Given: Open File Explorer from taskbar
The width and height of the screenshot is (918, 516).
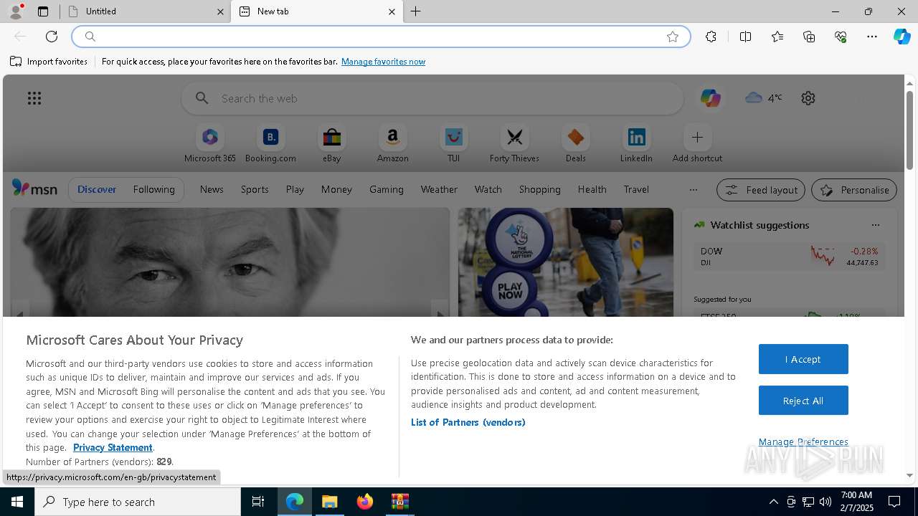Looking at the screenshot, I should coord(330,502).
